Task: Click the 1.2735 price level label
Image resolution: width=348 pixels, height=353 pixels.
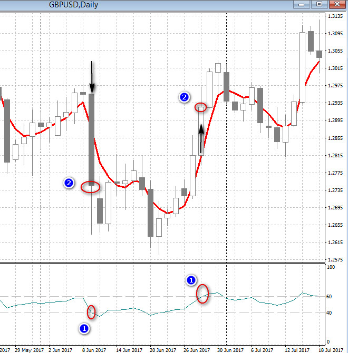Action: (335, 190)
